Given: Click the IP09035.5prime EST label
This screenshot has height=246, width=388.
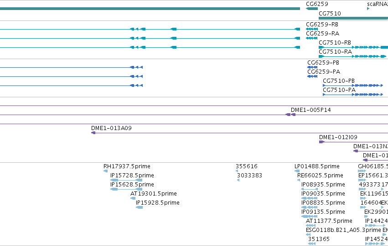Looking at the screenshot, I should tap(323, 194).
